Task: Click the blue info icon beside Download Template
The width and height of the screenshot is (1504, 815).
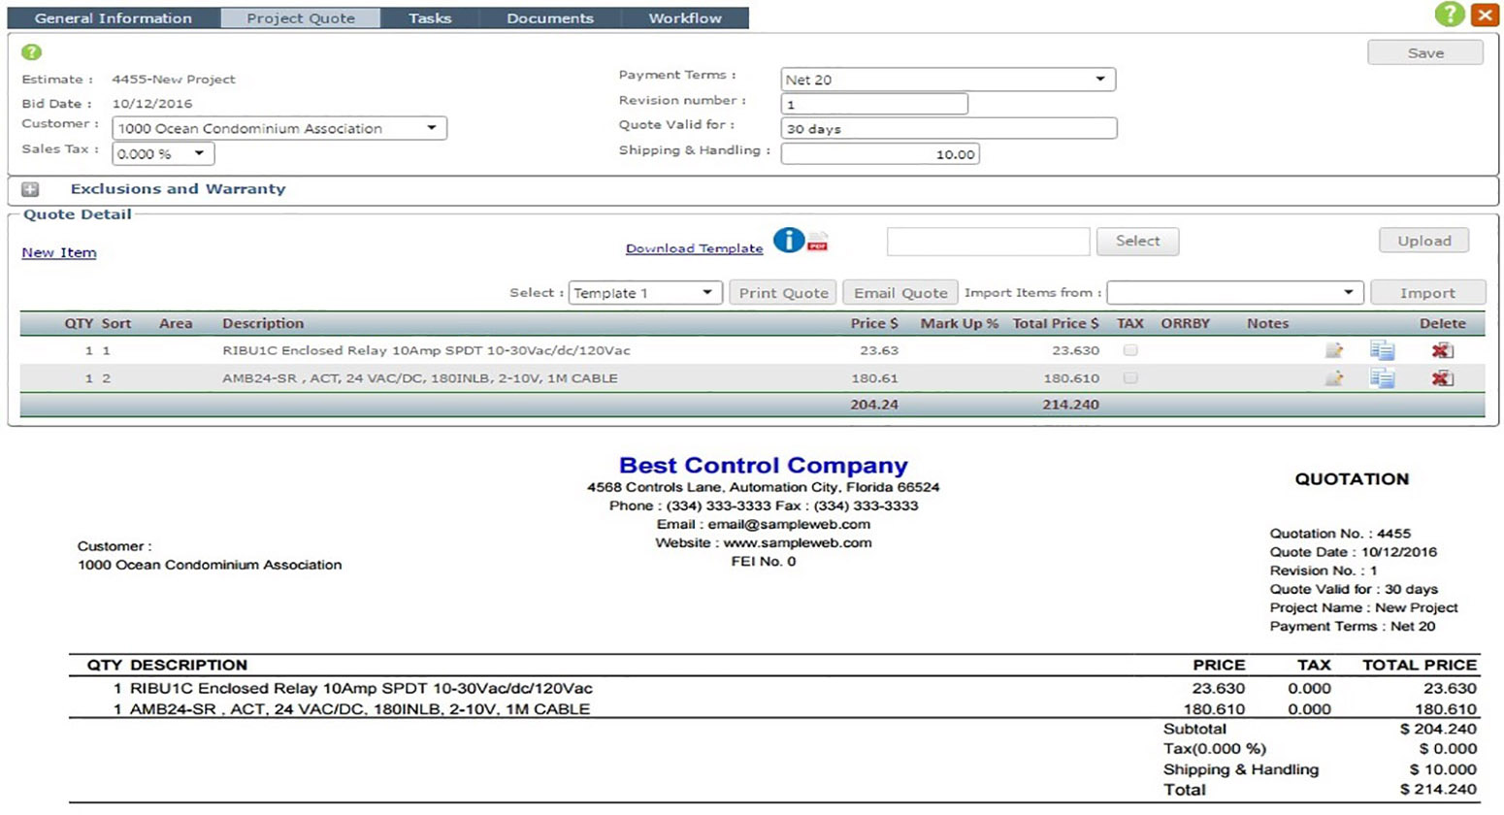Action: [x=788, y=241]
